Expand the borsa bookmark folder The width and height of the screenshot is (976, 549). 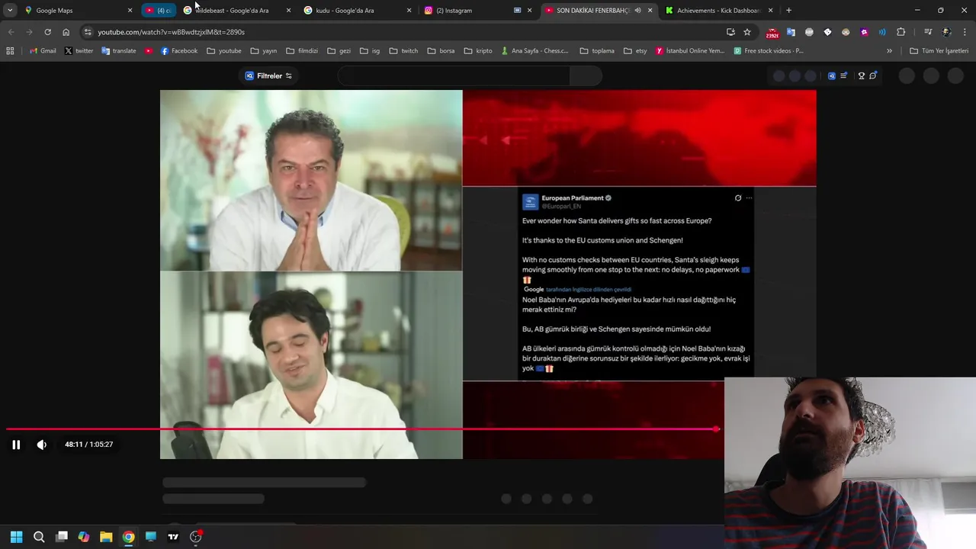[x=441, y=51]
